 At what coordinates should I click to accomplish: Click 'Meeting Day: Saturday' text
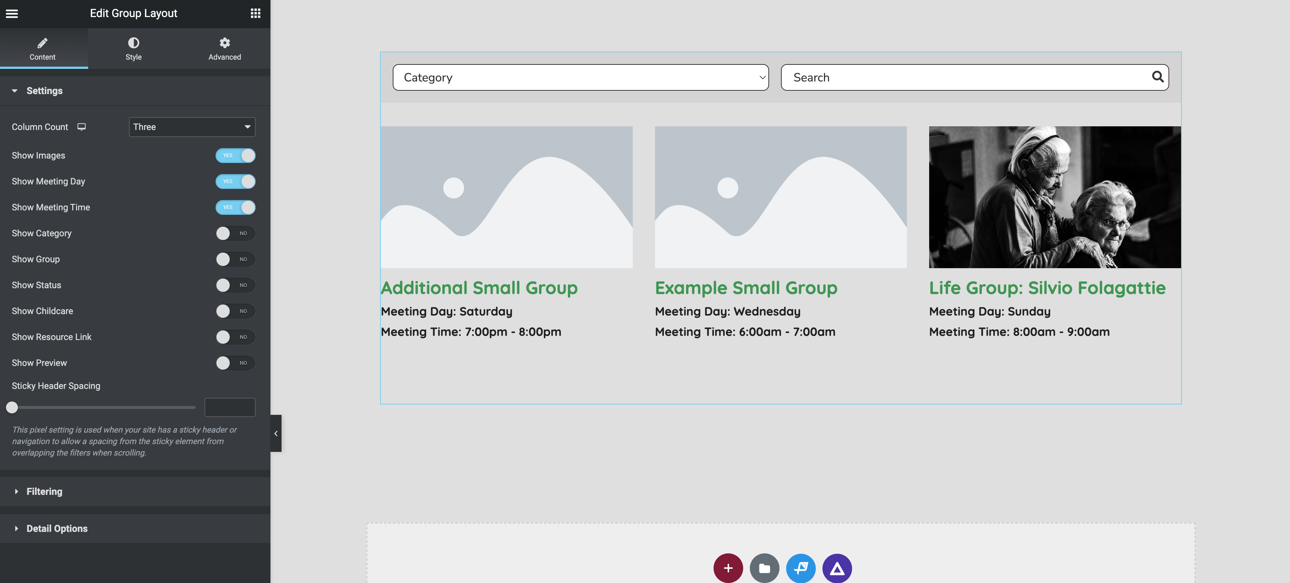click(447, 312)
